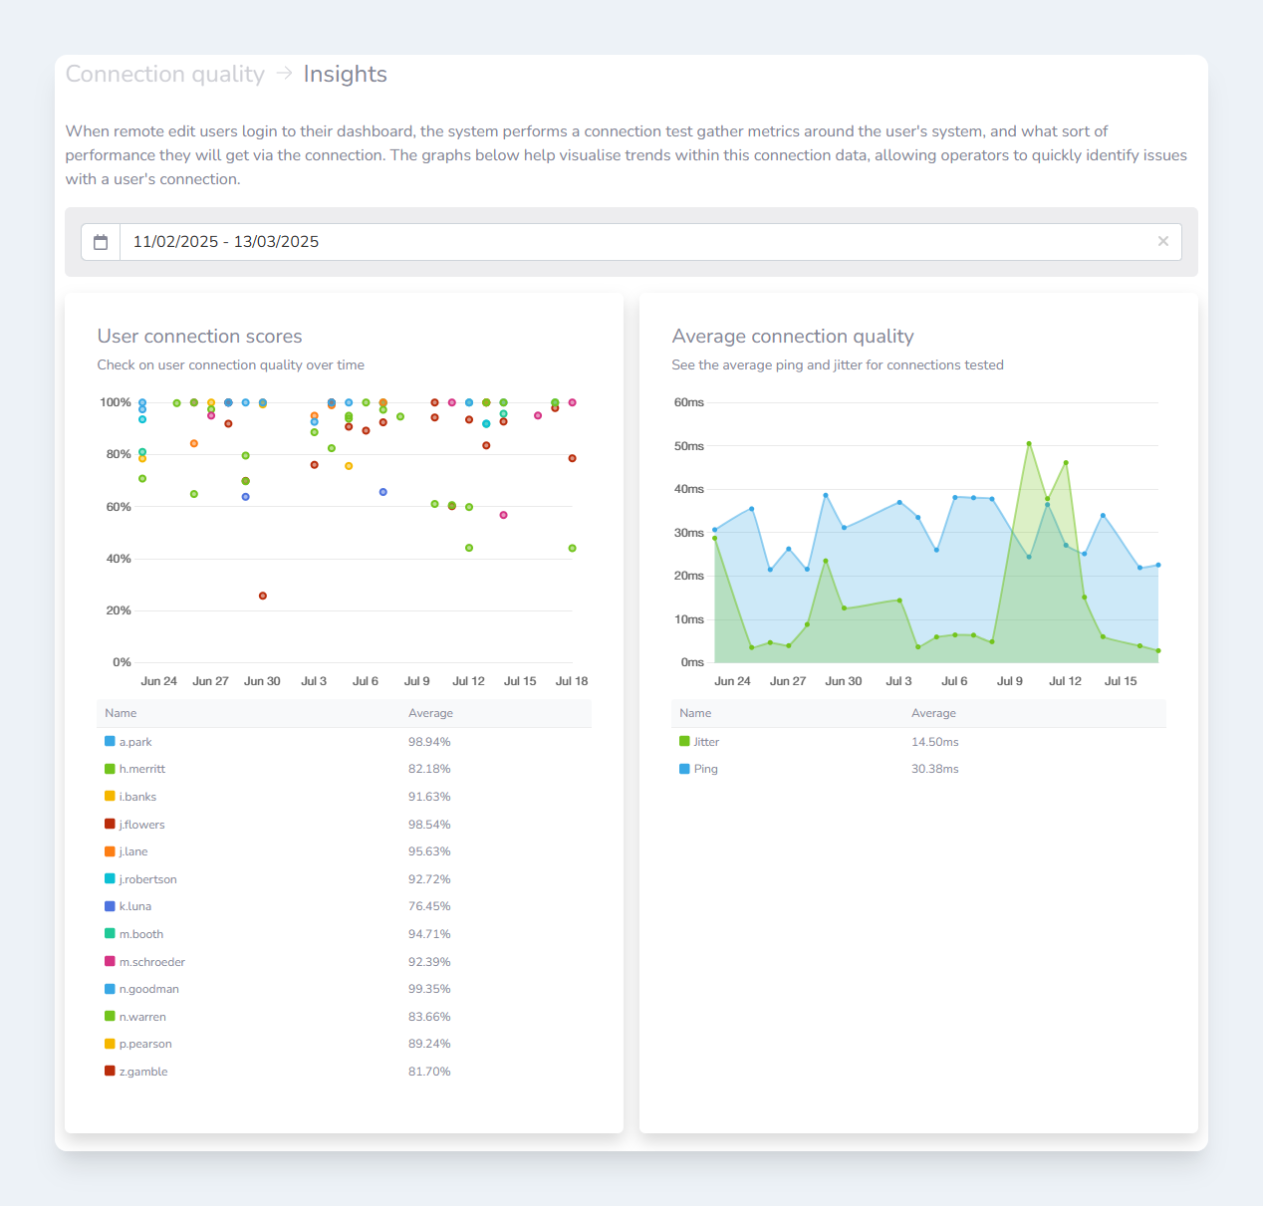Toggle j.robertson series visibility

147,879
